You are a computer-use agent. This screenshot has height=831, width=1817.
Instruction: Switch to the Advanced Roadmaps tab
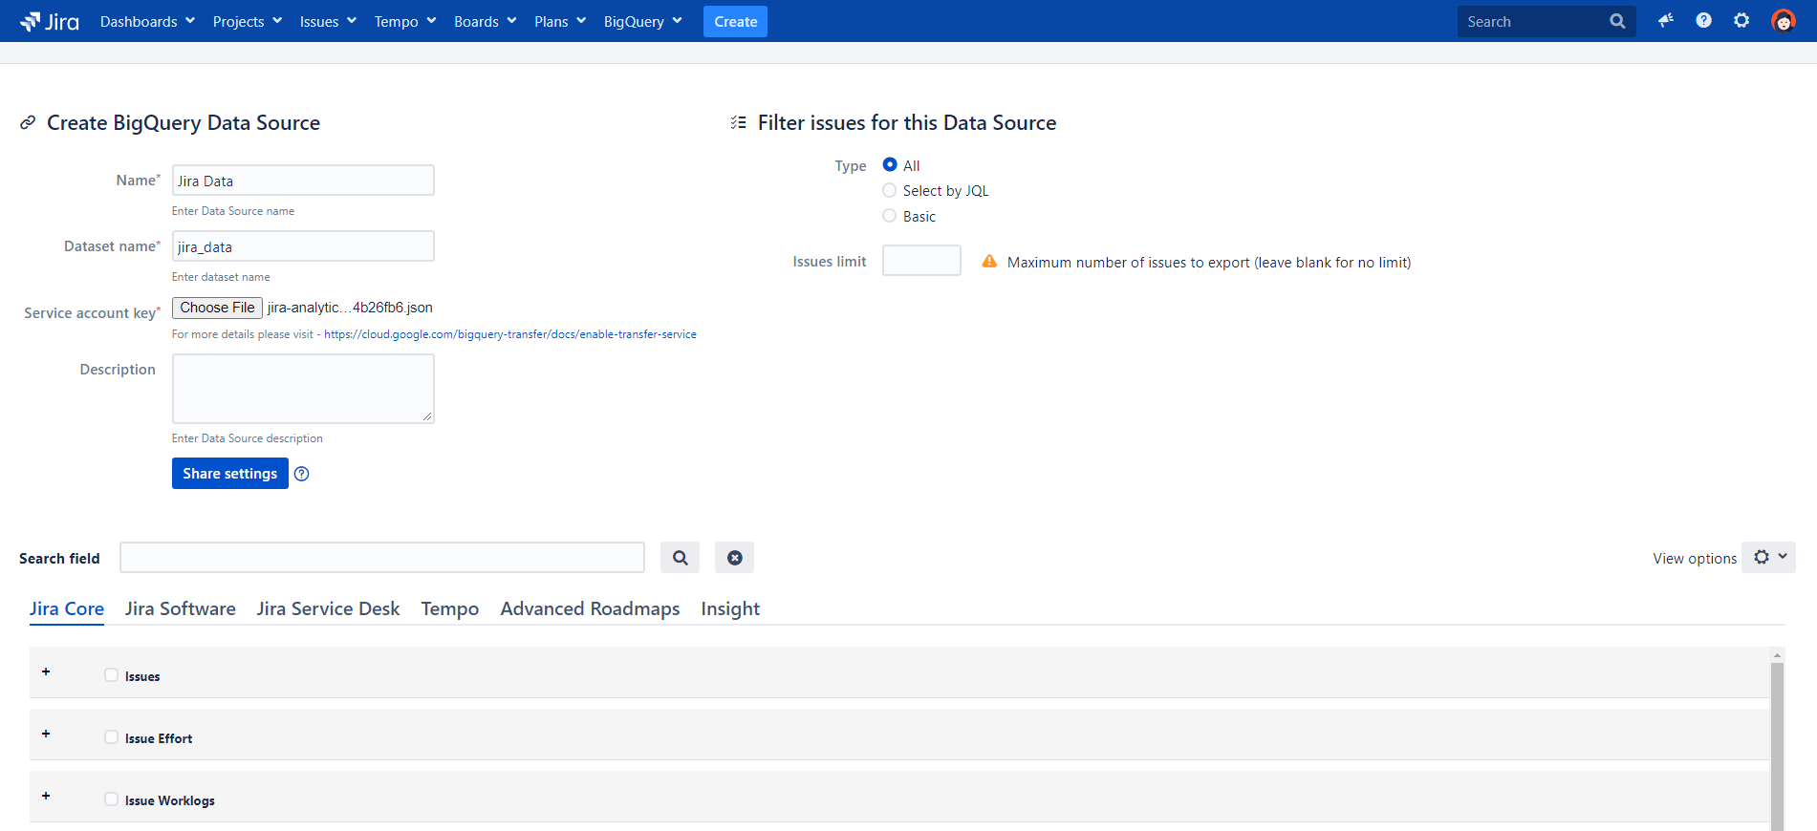(591, 608)
